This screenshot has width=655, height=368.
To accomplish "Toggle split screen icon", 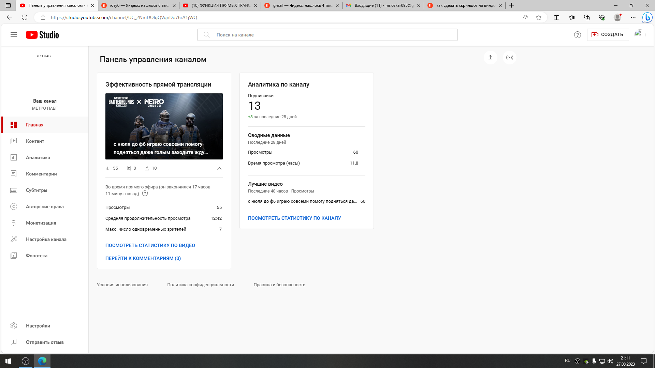I will tap(556, 17).
